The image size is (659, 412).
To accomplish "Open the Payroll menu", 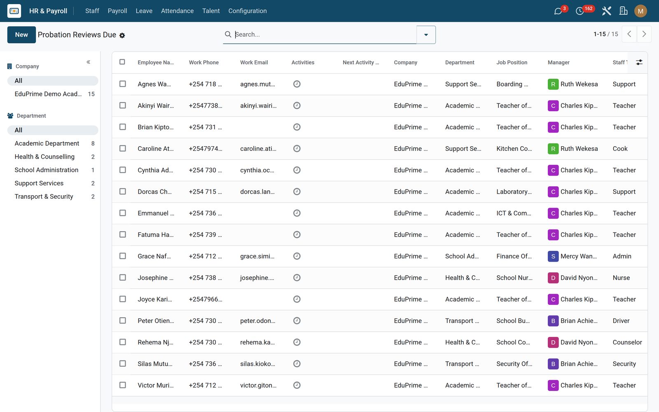I will [x=117, y=11].
